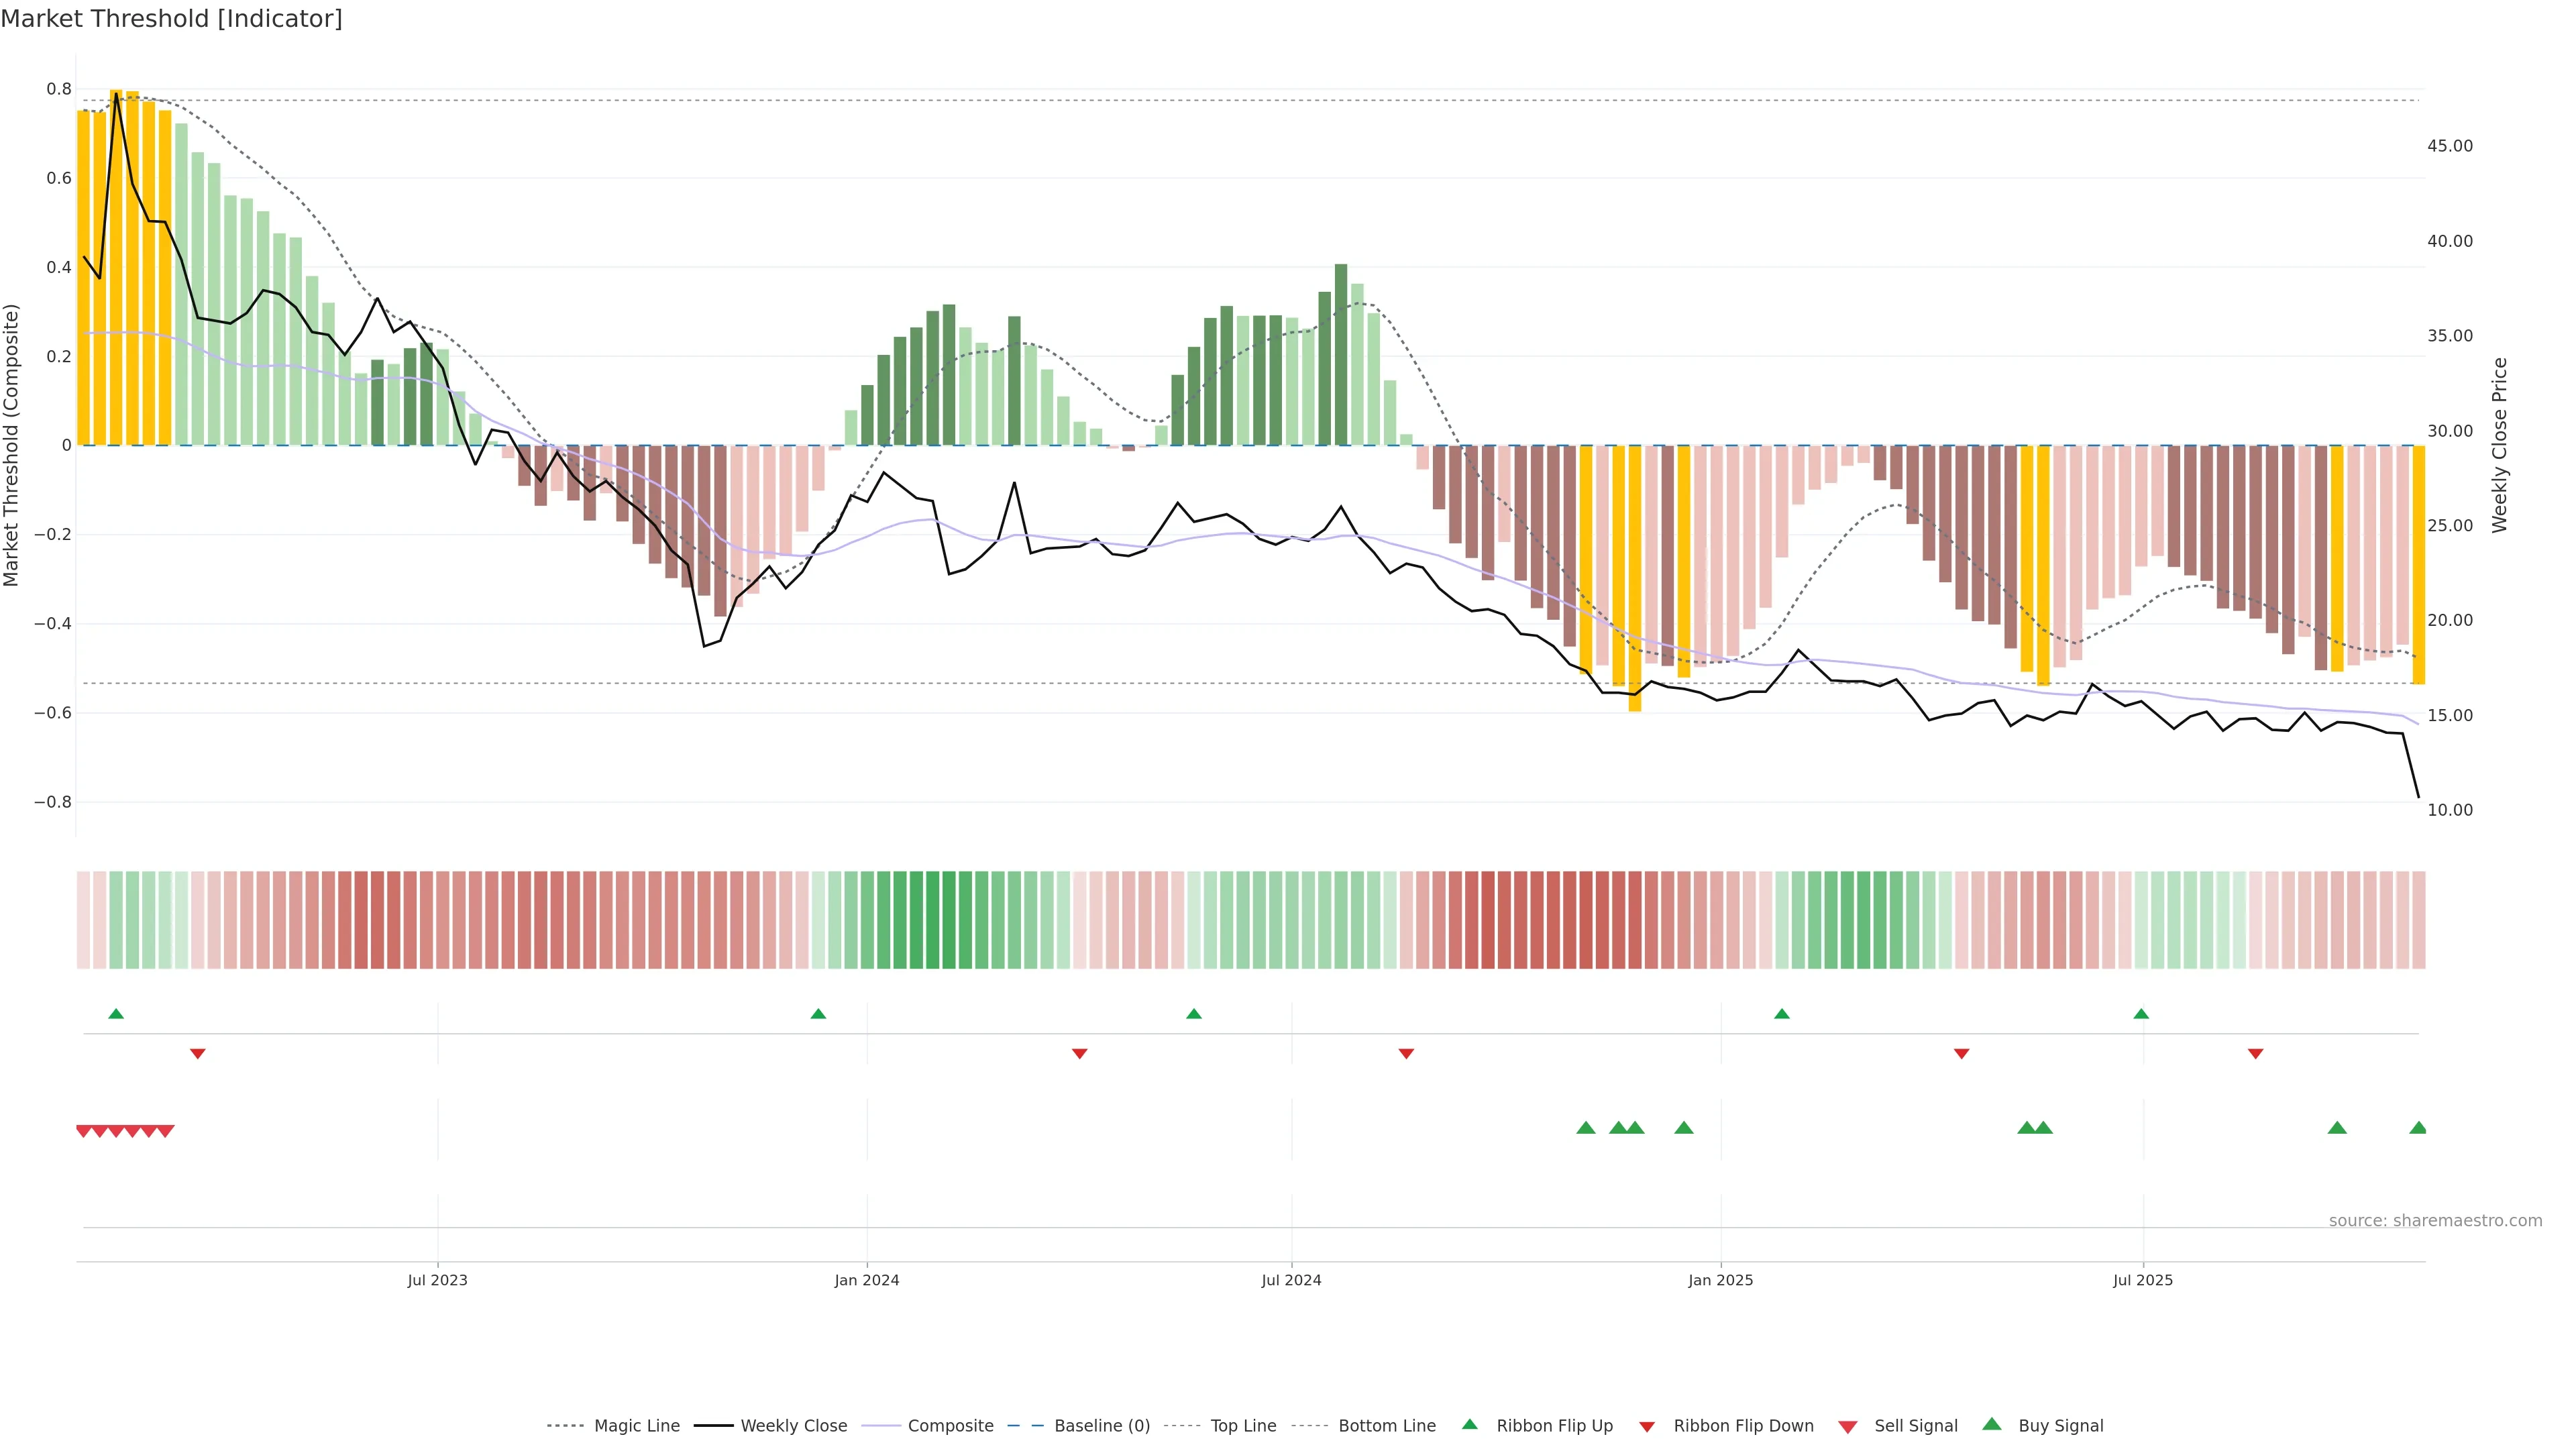Hide the Top Line series via legend
Image resolution: width=2576 pixels, height=1449 pixels.
[x=1243, y=1426]
